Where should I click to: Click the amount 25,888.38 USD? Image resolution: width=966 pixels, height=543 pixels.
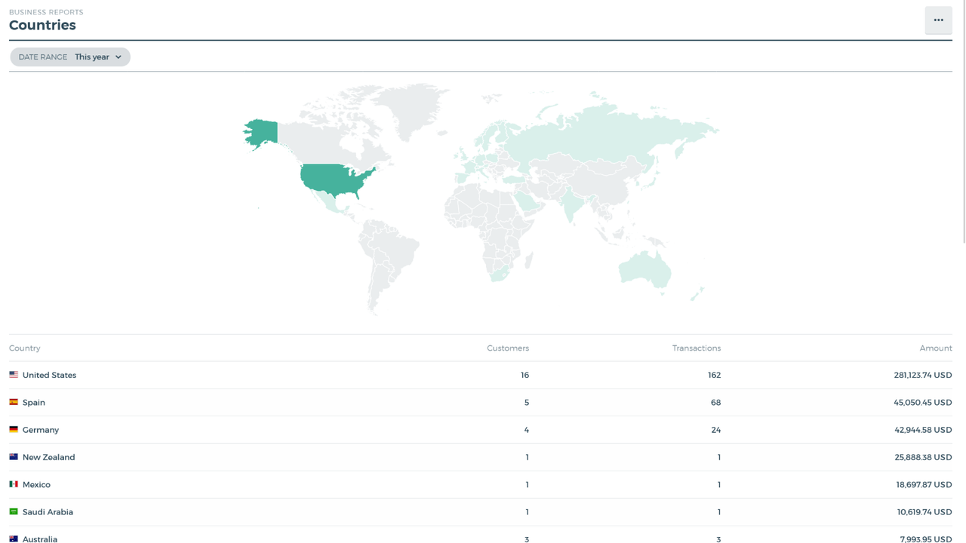[923, 457]
